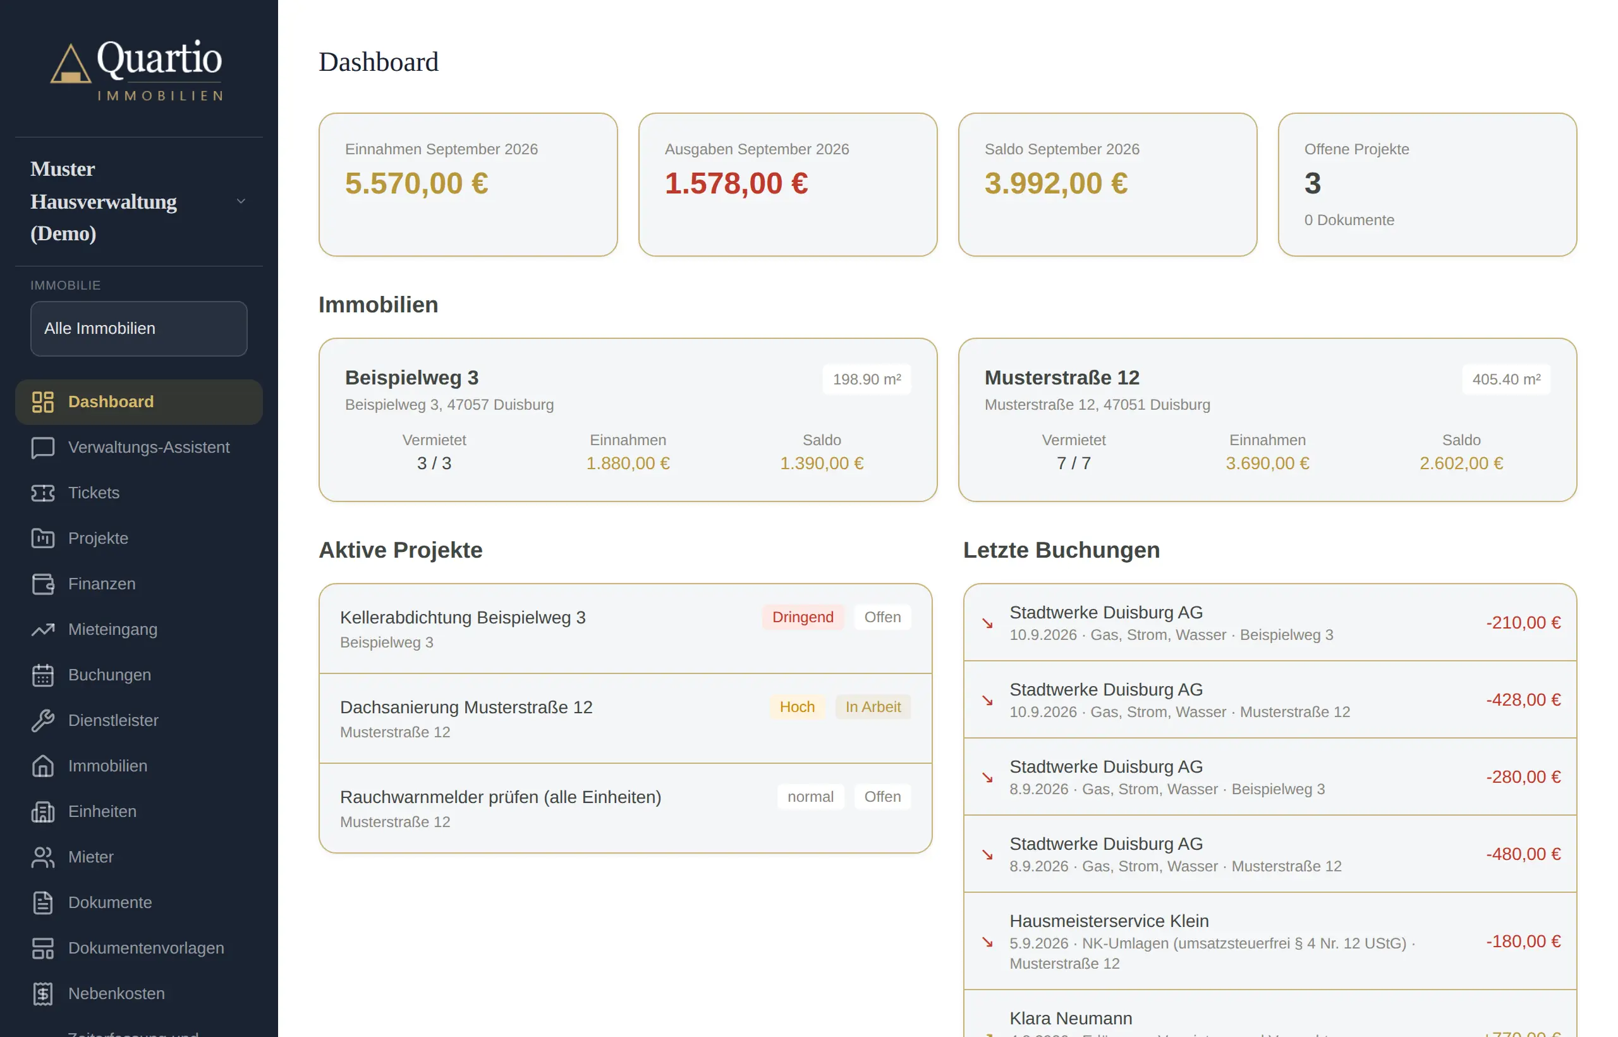Open the Musterstraße 12 property card
The height and width of the screenshot is (1037, 1618).
[x=1267, y=420]
